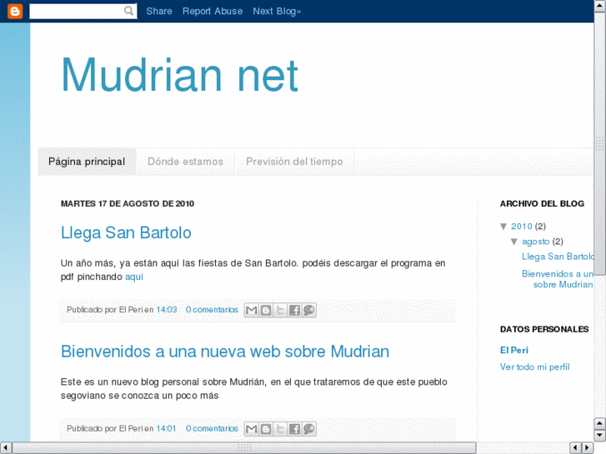BlogThis icon under the Bienvenidos post
The width and height of the screenshot is (606, 454).
pyautogui.click(x=266, y=429)
